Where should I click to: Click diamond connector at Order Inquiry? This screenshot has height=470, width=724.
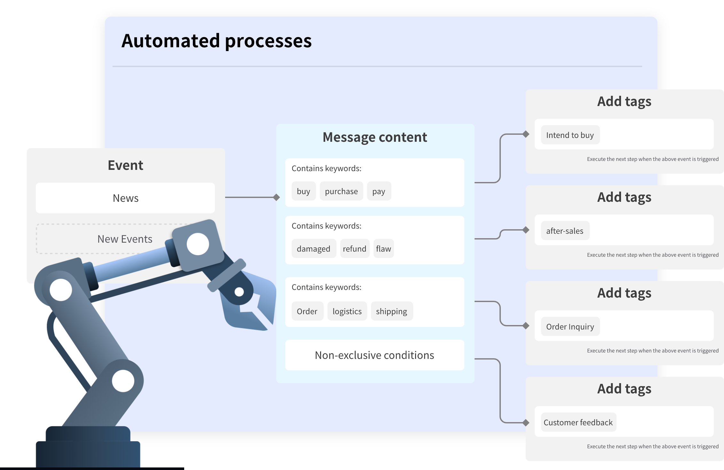coord(526,326)
